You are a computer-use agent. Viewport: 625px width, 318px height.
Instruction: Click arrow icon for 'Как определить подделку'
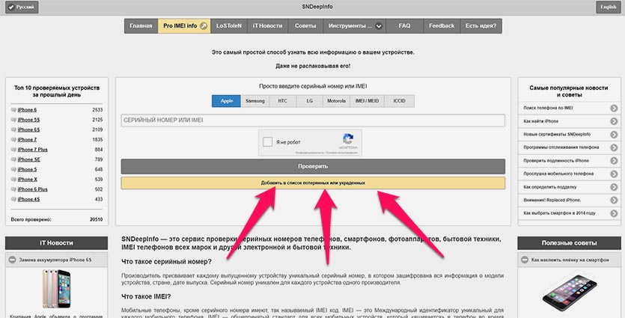[614, 187]
